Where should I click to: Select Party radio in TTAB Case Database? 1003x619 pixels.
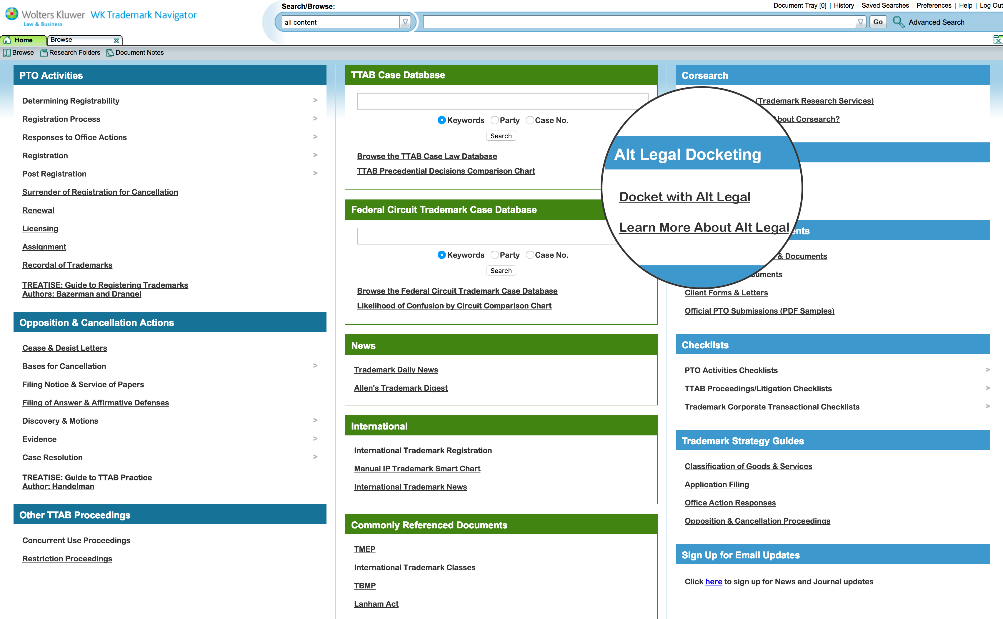pos(494,120)
